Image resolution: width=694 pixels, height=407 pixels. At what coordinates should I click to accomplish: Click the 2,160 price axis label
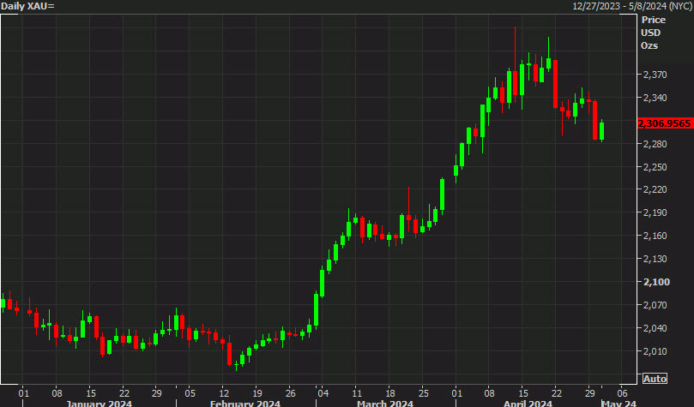655,236
